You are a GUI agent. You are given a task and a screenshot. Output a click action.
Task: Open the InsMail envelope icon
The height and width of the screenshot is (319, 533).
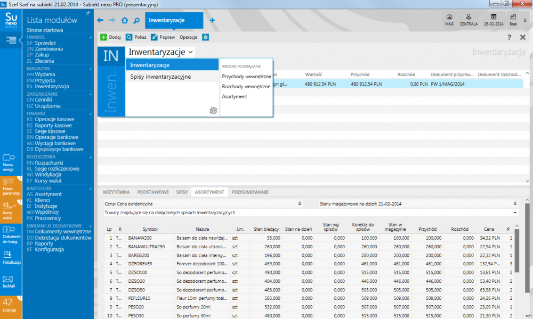click(x=8, y=281)
